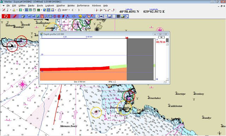Select the hand pan tool
The height and width of the screenshot is (136, 226).
[x=42, y=16]
